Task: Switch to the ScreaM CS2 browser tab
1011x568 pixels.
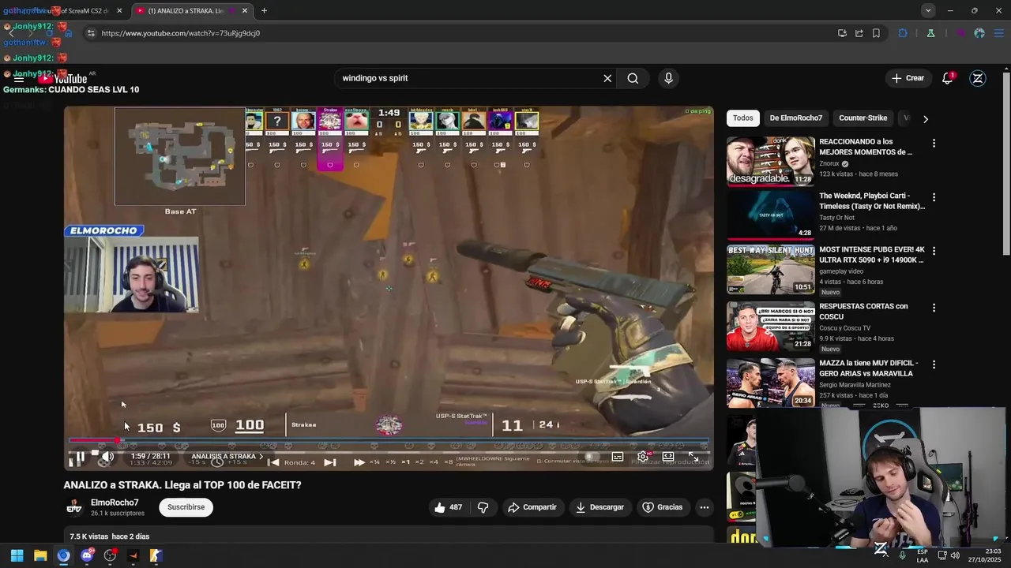Action: point(63,11)
